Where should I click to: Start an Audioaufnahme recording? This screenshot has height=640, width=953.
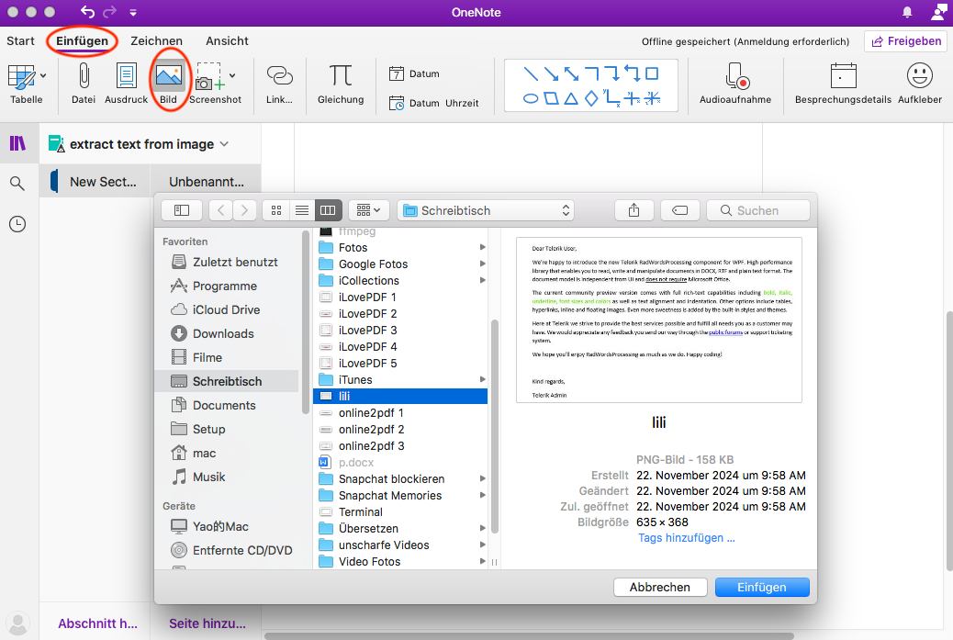(x=735, y=76)
